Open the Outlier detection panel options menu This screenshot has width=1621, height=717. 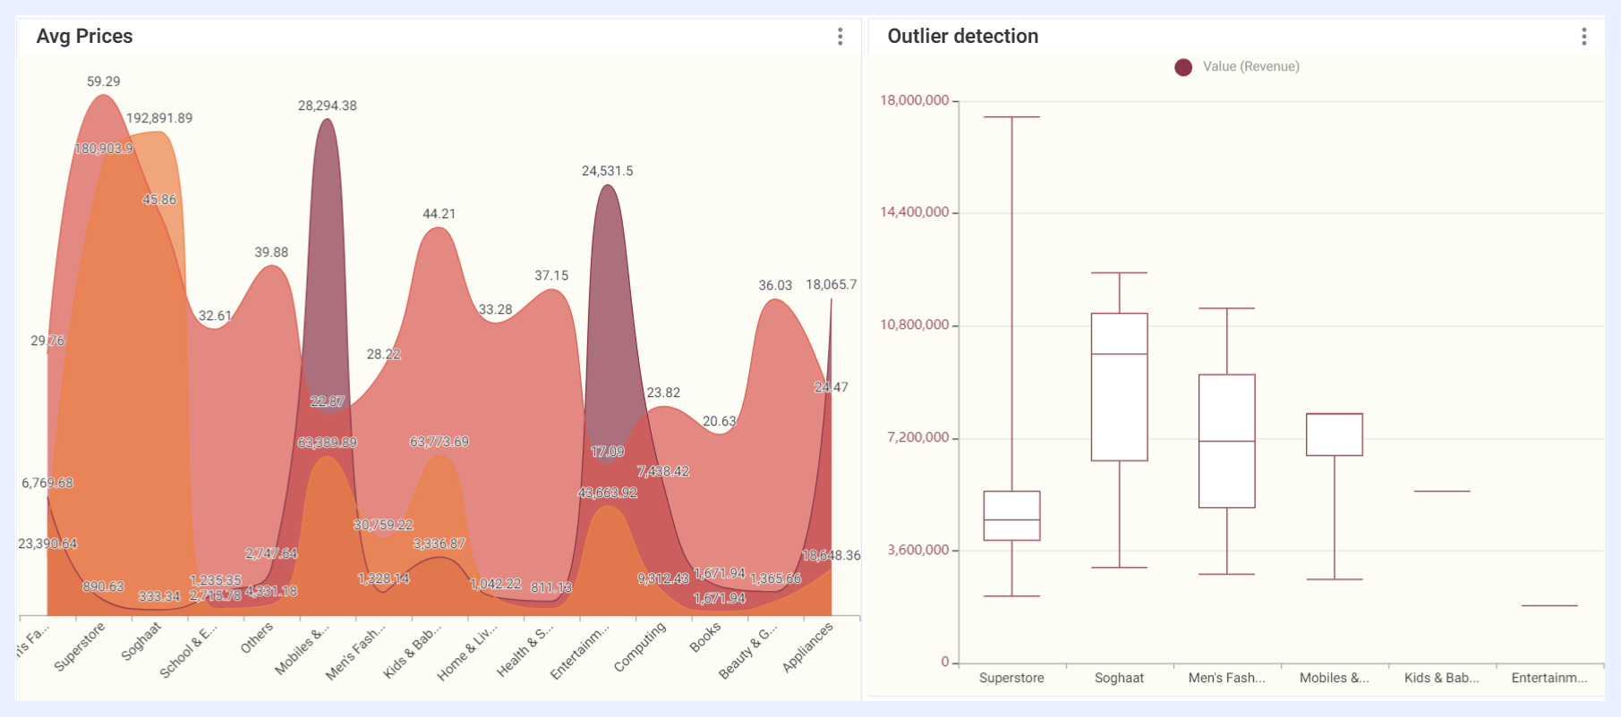pos(1583,37)
